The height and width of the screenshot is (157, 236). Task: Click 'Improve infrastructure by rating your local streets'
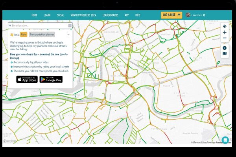[41, 67]
